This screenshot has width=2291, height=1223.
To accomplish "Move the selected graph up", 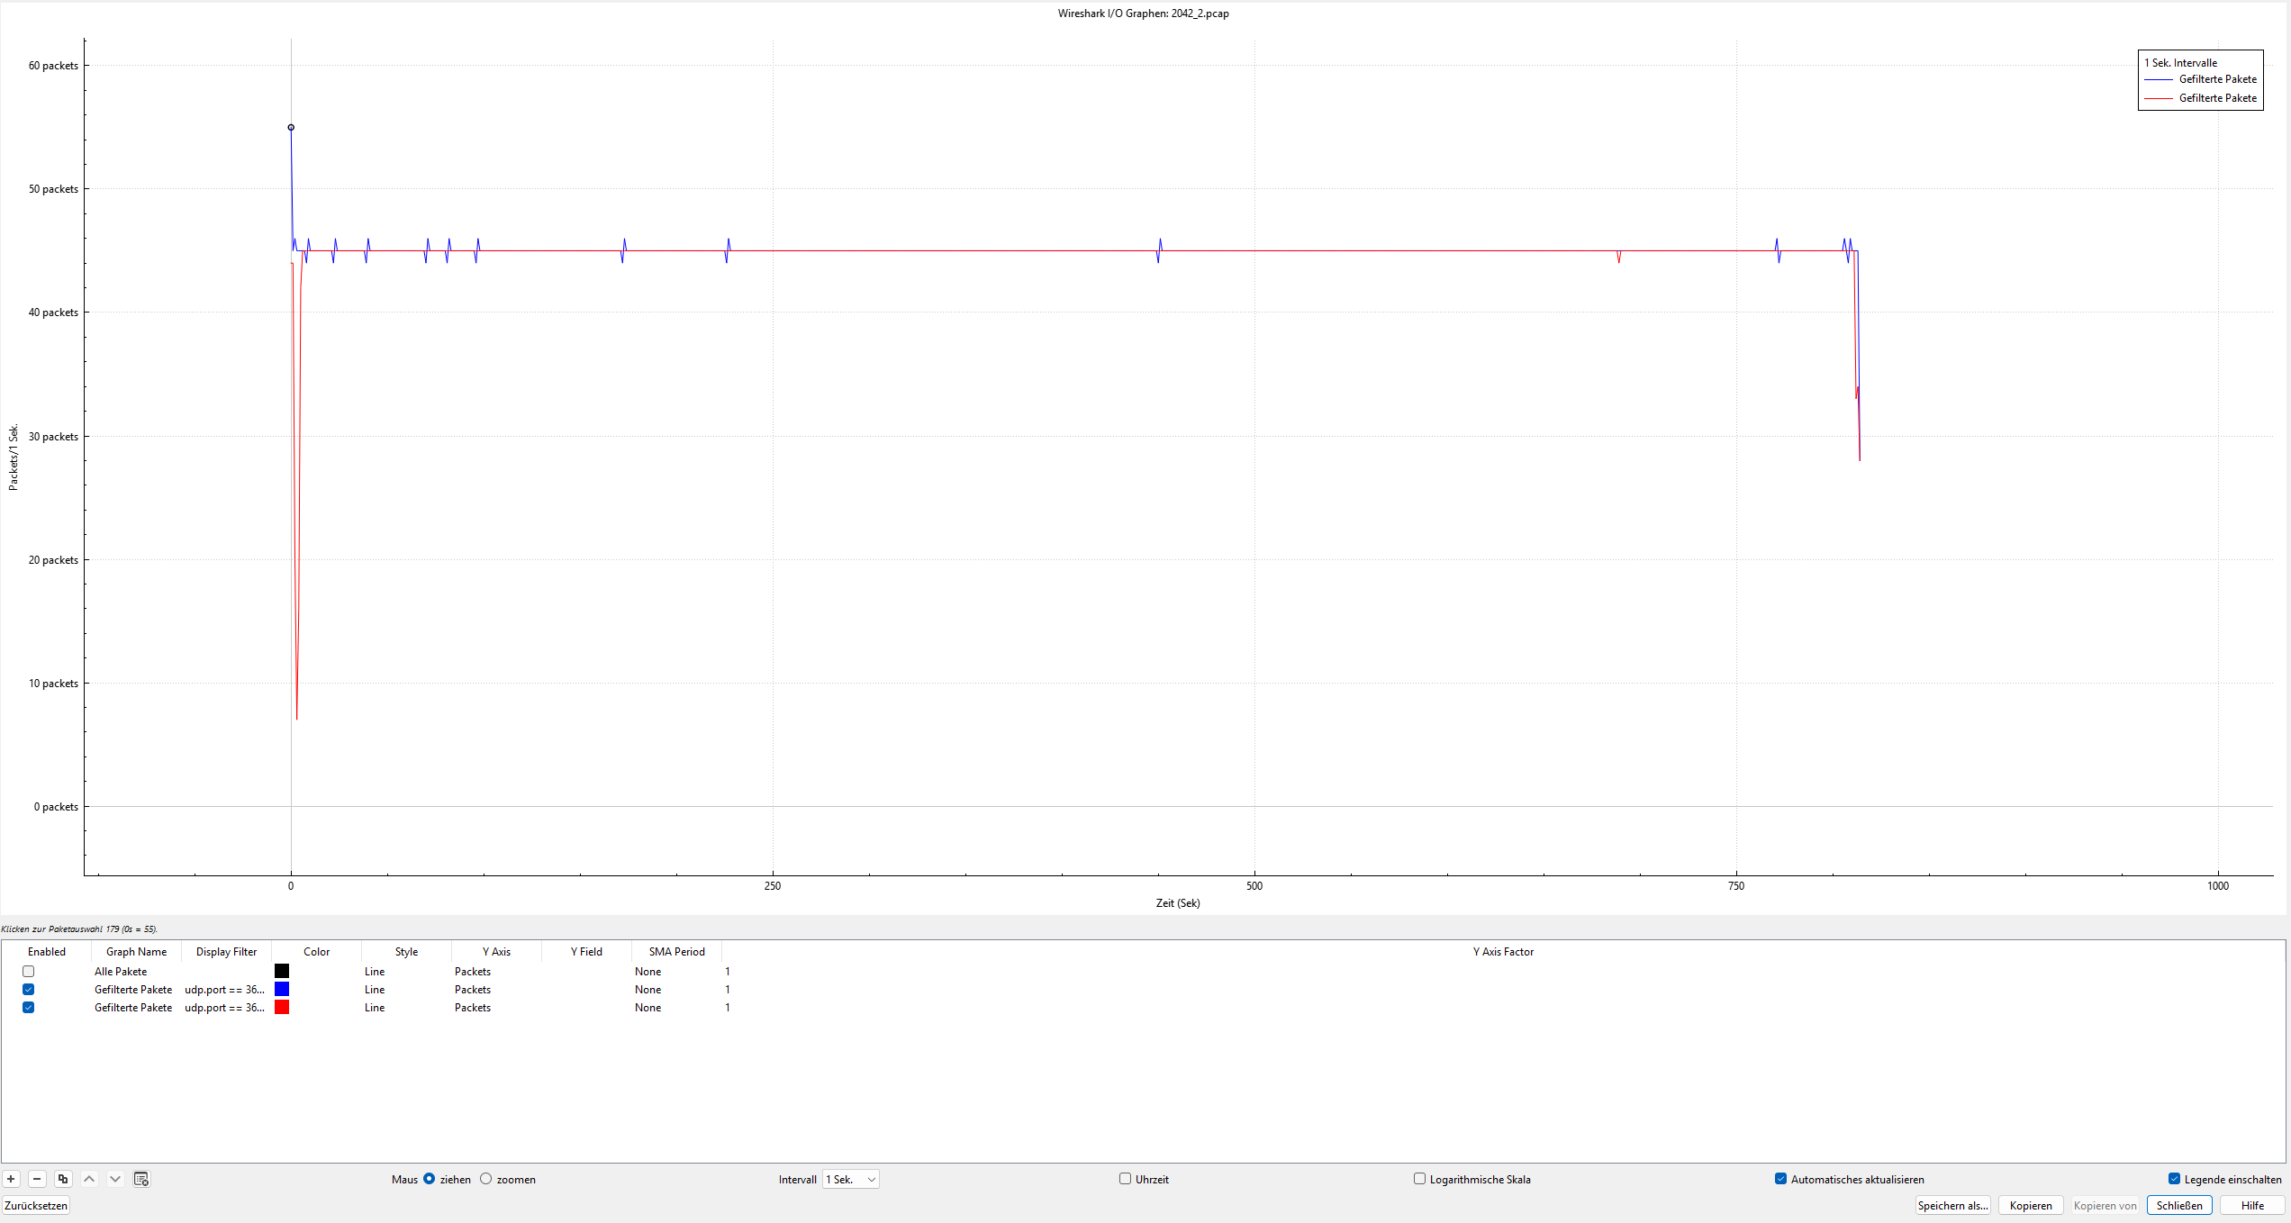I will tap(89, 1179).
